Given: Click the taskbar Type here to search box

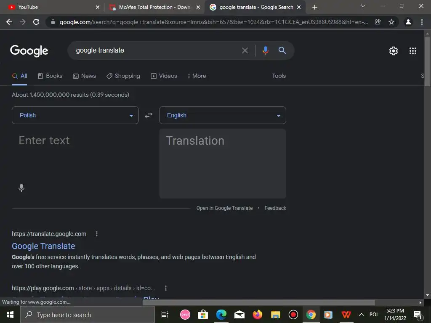Looking at the screenshot, I should [x=88, y=315].
